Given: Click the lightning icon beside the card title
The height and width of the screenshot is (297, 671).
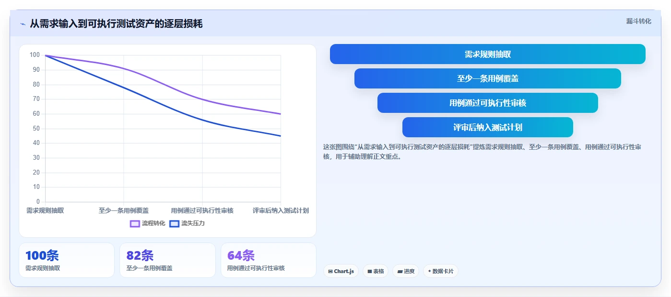Looking at the screenshot, I should pyautogui.click(x=23, y=24).
